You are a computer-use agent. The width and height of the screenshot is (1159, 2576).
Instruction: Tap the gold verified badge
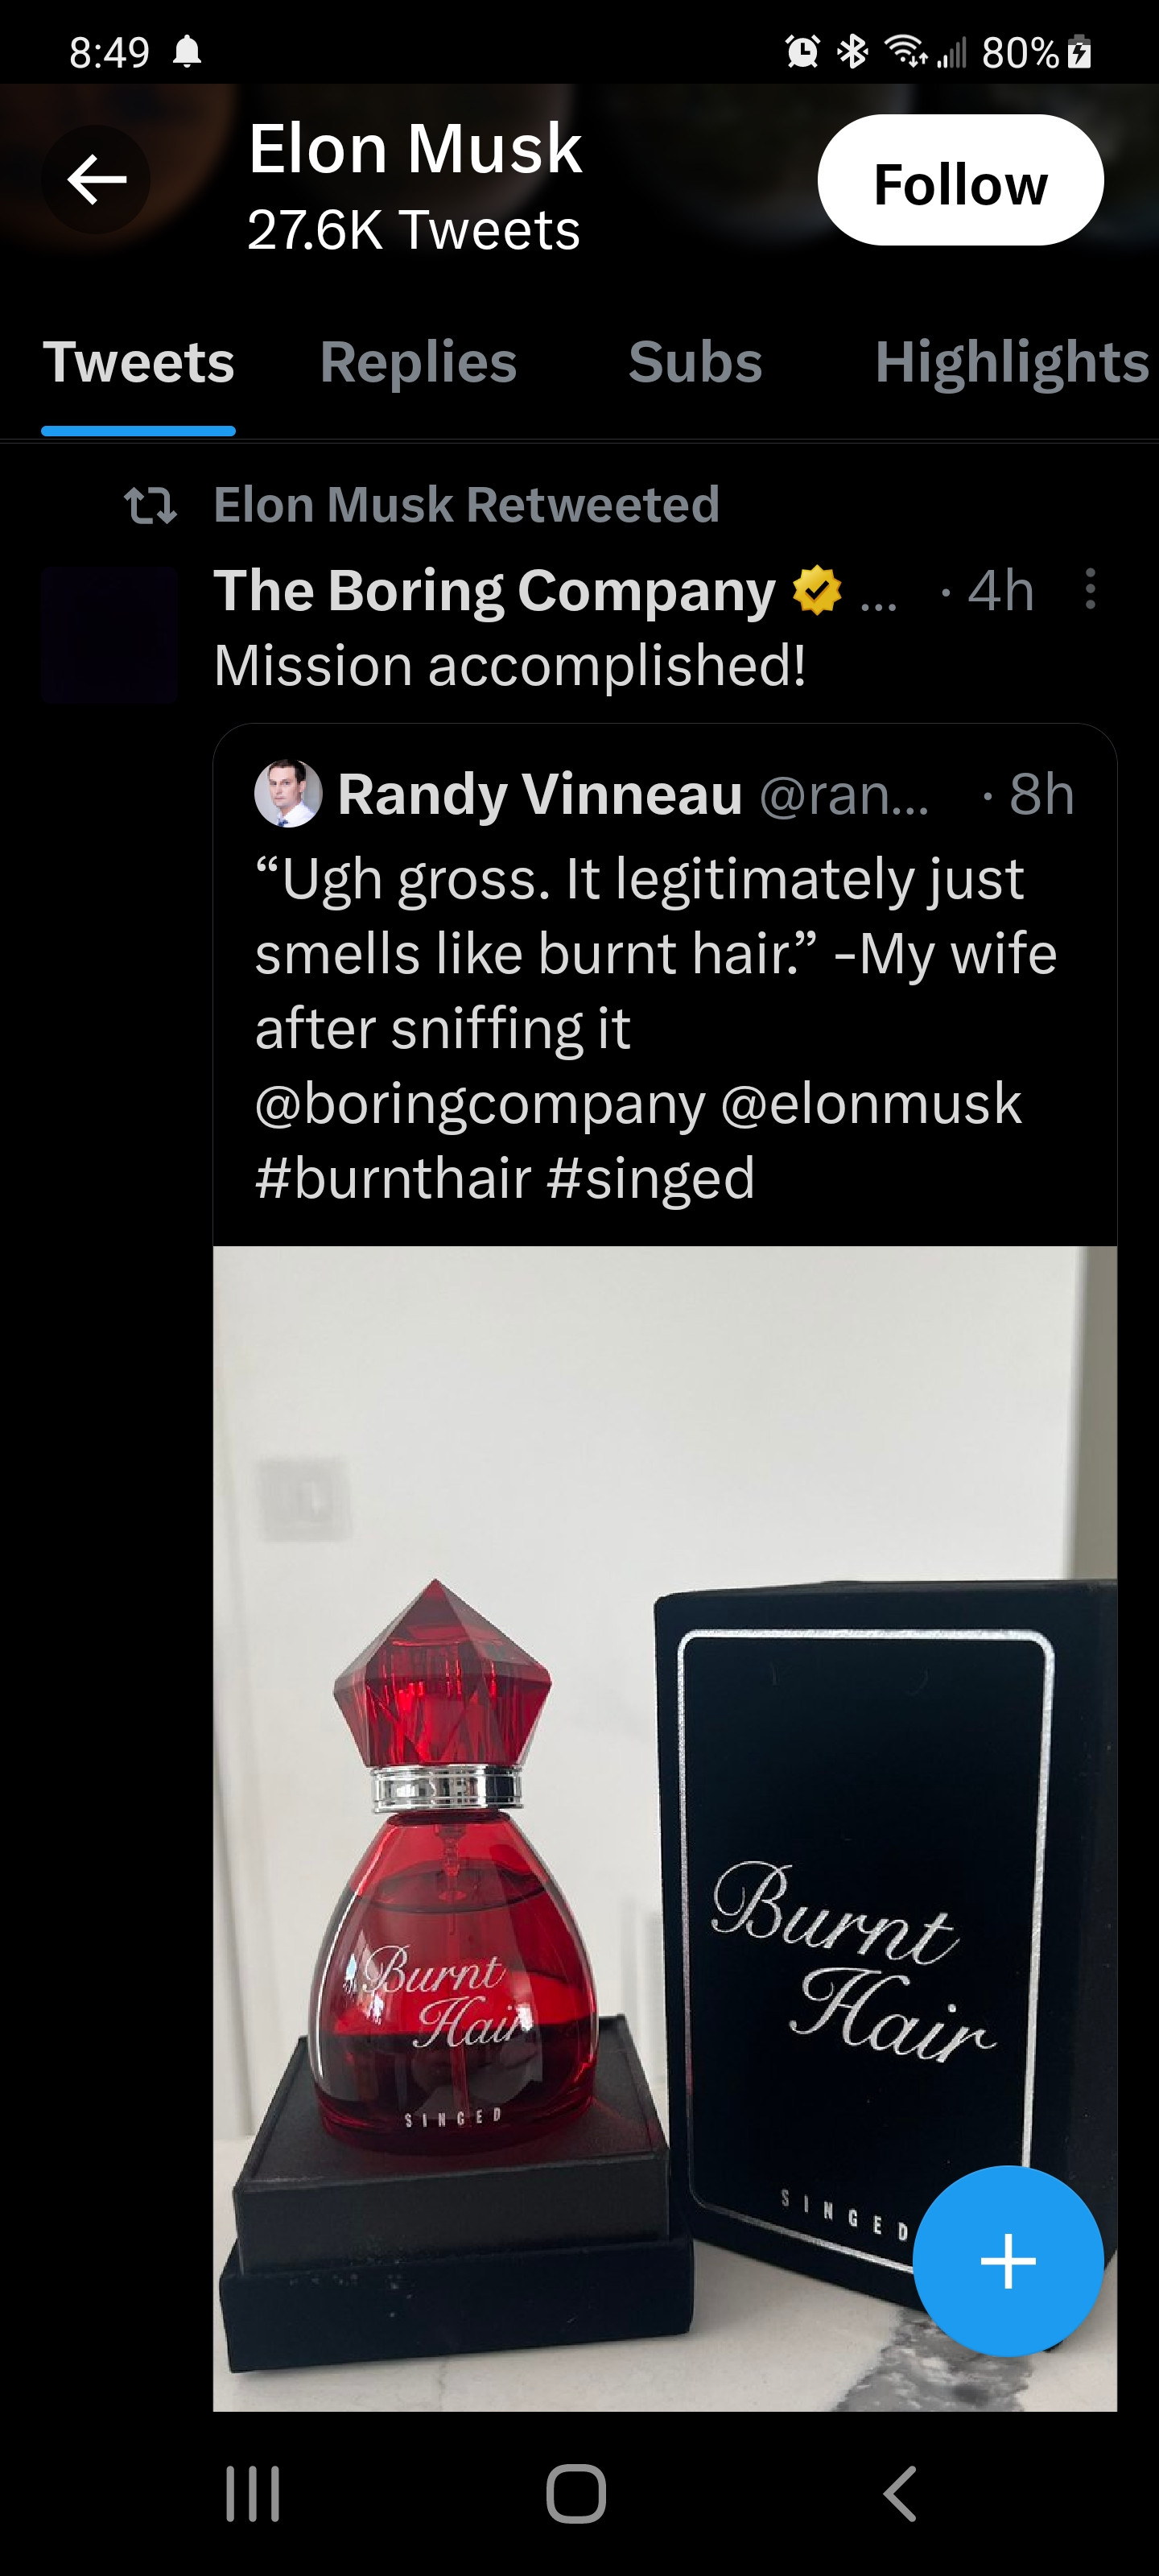tap(817, 590)
